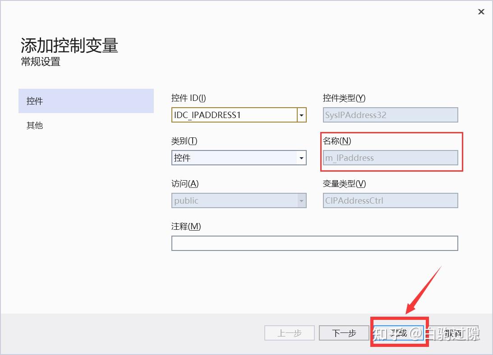Close the 添加控制变量 dialog
Viewport: 493px width, 355px height.
481,12
